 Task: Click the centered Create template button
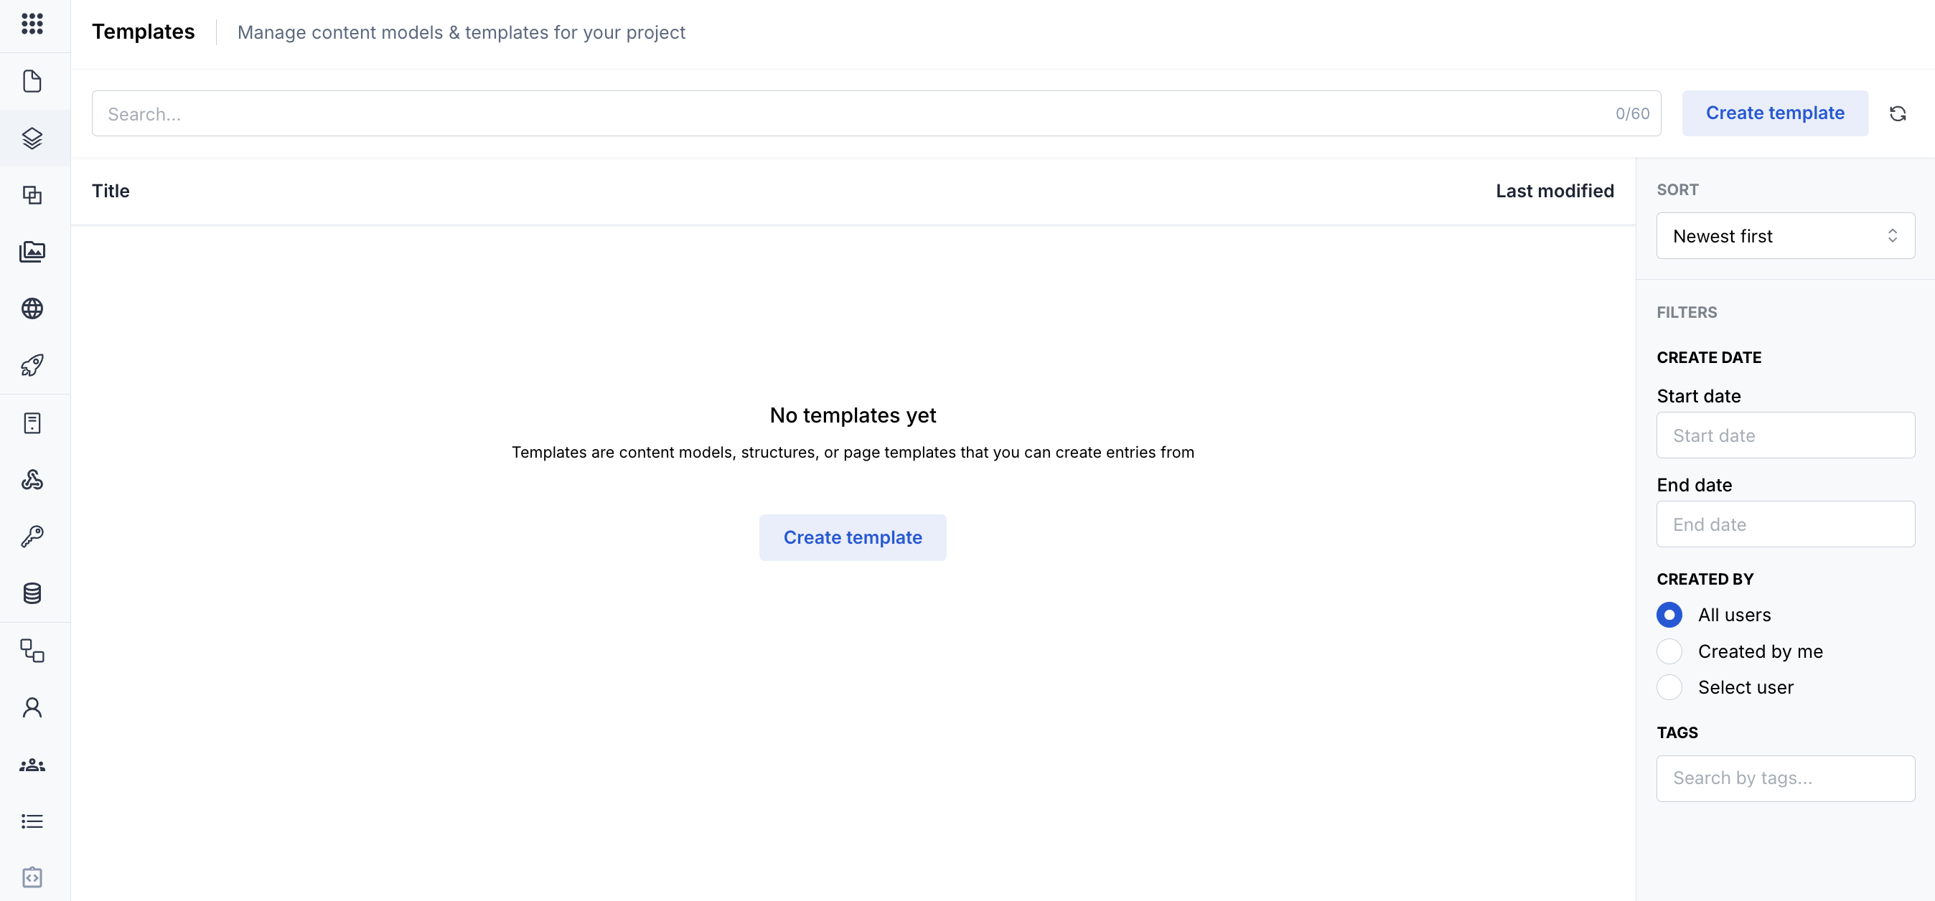[x=853, y=537]
